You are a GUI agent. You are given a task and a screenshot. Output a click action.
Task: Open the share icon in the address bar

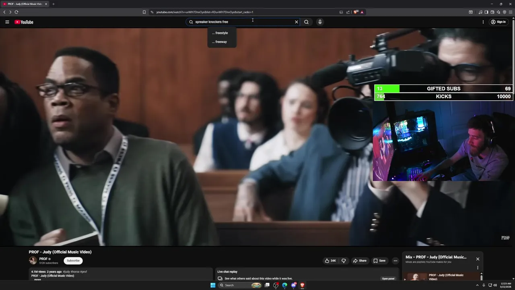pyautogui.click(x=348, y=12)
